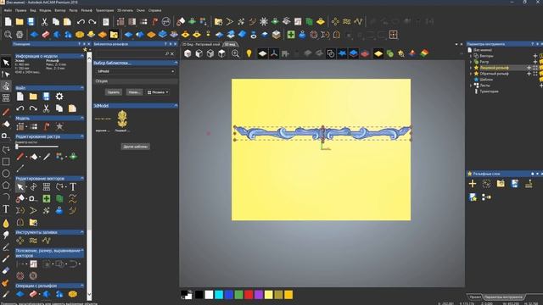Image resolution: width=543 pixels, height=305 pixels.
Task: Select the red pencil drawing tool in left toolbar
Action: coord(6,112)
